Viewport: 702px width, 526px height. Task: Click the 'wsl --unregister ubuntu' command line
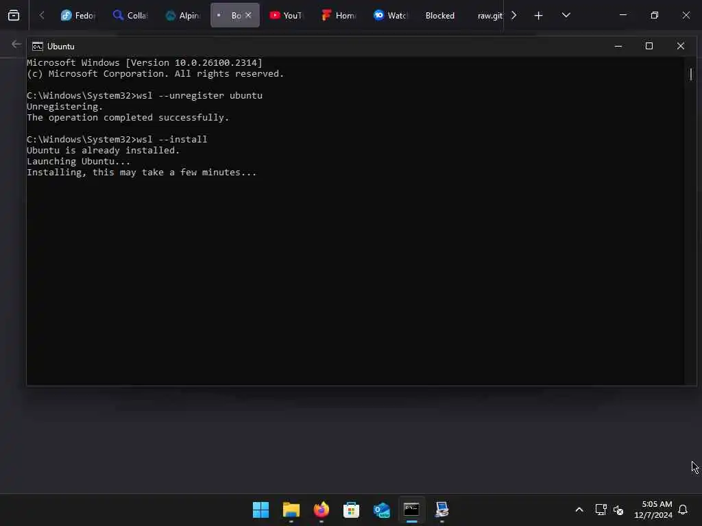[x=145, y=96]
